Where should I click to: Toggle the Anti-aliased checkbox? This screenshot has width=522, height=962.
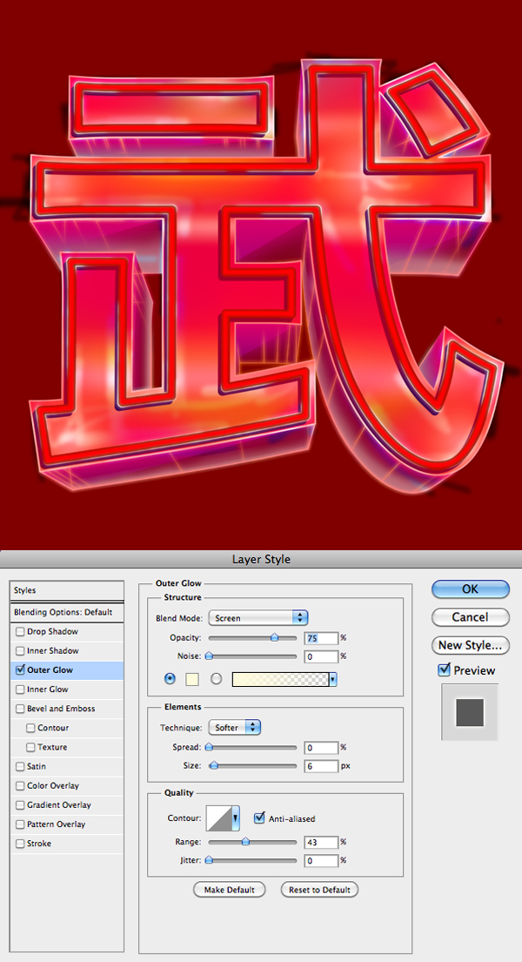tap(259, 817)
